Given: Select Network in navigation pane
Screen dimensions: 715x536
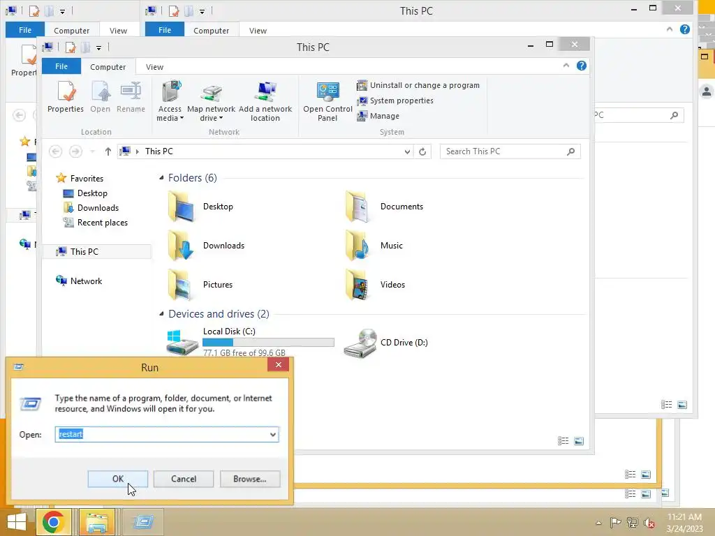Looking at the screenshot, I should [86, 281].
